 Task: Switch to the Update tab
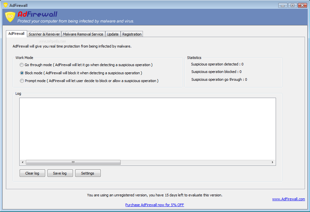pyautogui.click(x=113, y=34)
